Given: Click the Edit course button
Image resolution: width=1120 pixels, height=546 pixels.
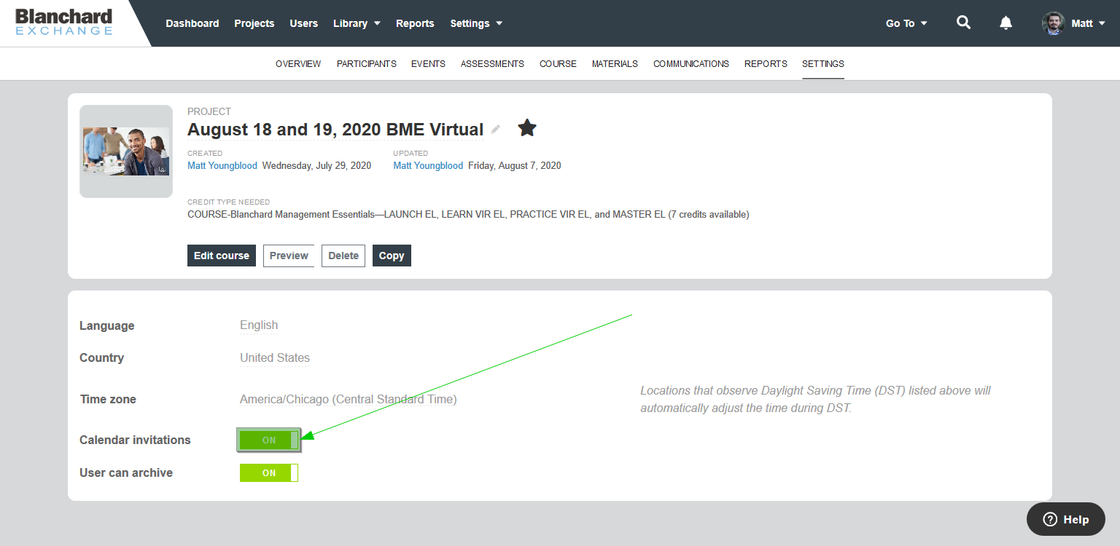Looking at the screenshot, I should [222, 256].
